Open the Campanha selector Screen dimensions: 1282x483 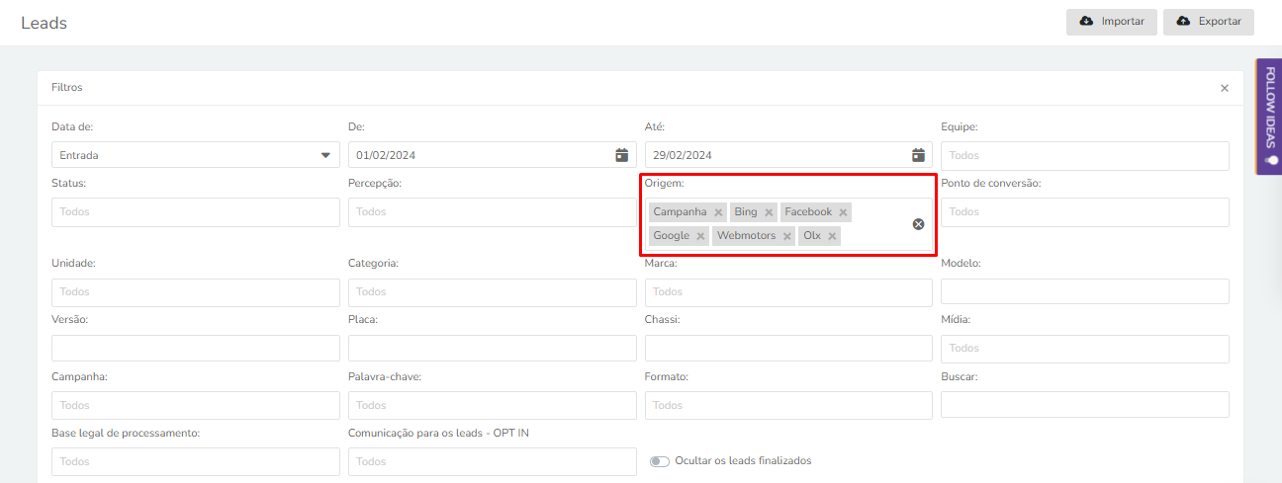pyautogui.click(x=196, y=405)
